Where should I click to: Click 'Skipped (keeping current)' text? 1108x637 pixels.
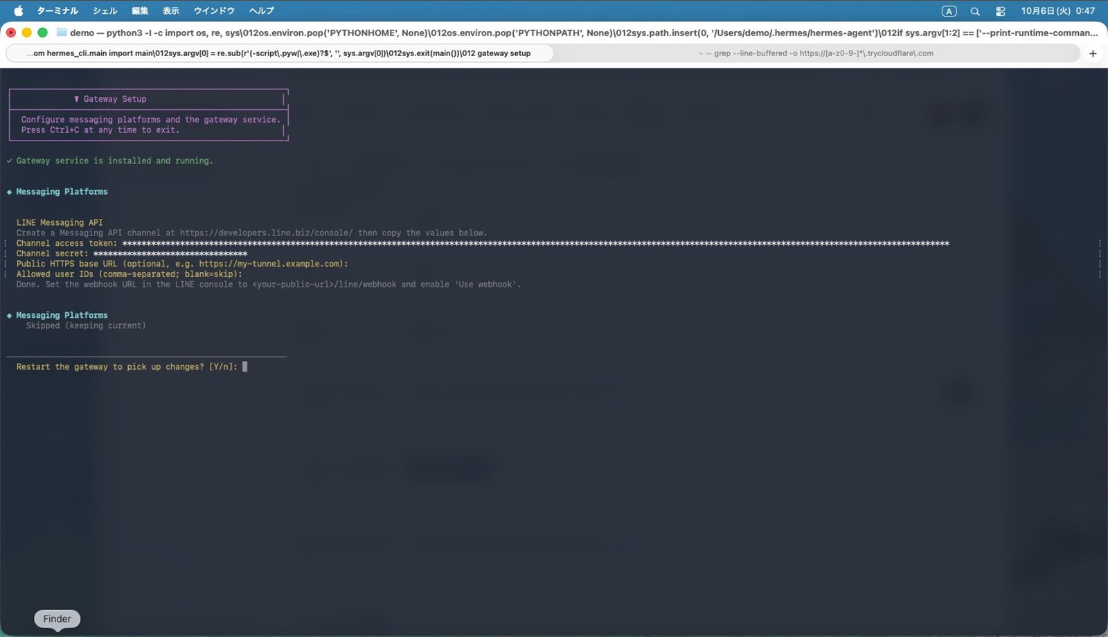point(86,325)
